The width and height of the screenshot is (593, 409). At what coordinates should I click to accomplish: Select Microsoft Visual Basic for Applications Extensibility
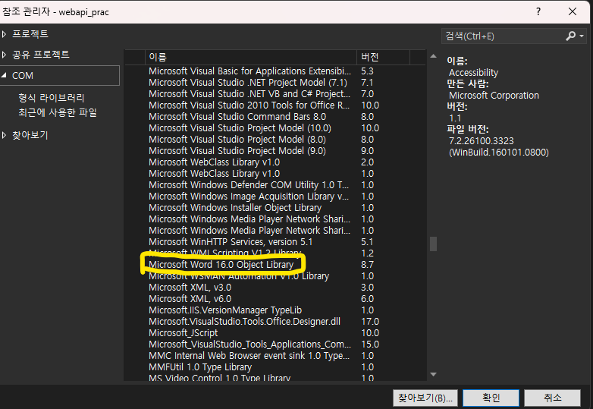click(275, 71)
